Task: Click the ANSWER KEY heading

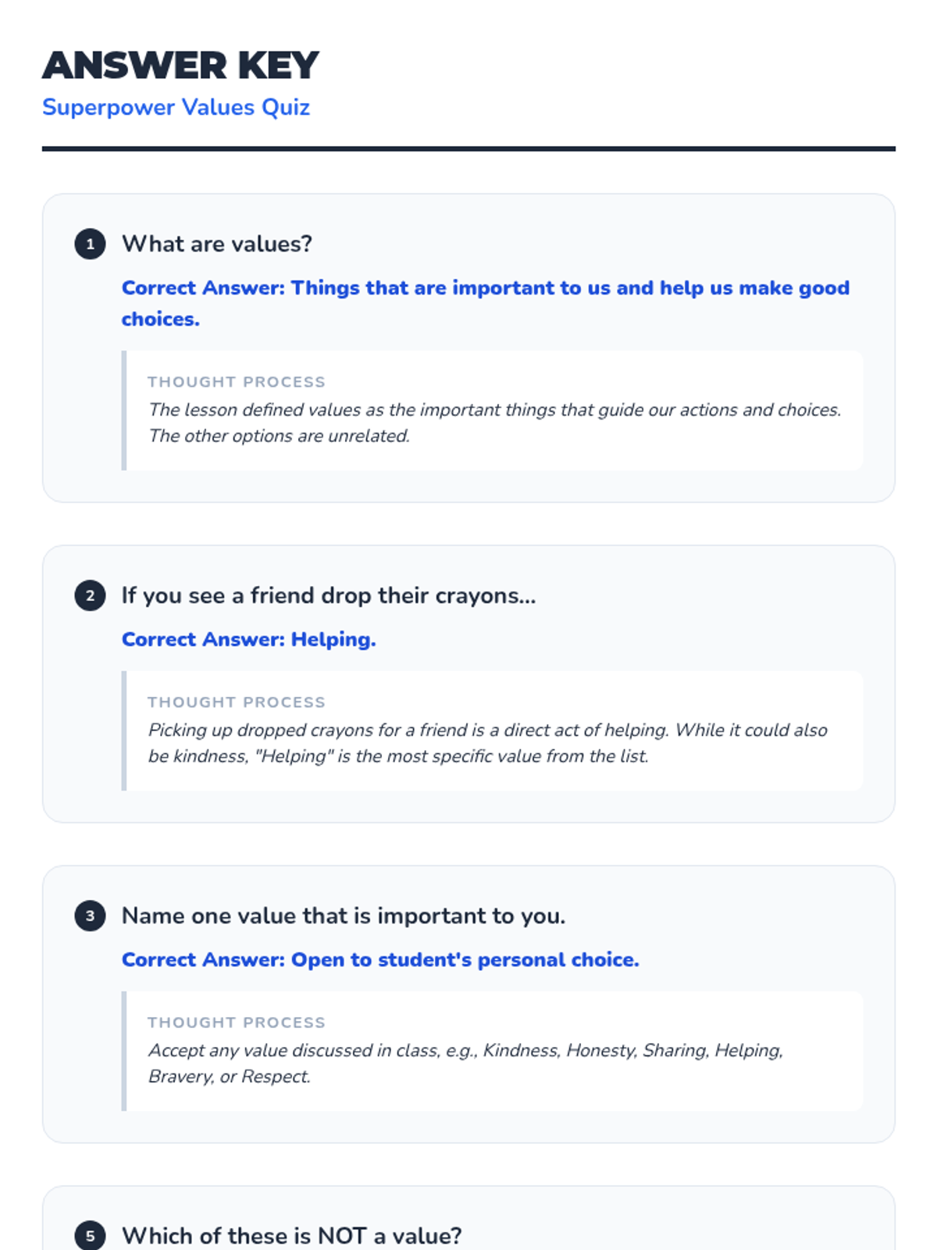Action: [180, 66]
